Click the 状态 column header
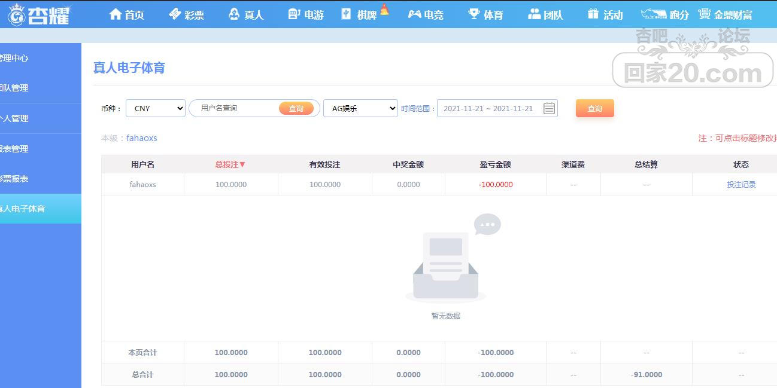The image size is (777, 388). (741, 164)
